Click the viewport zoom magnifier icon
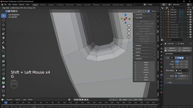This screenshot has height=108, width=193. 129,25
